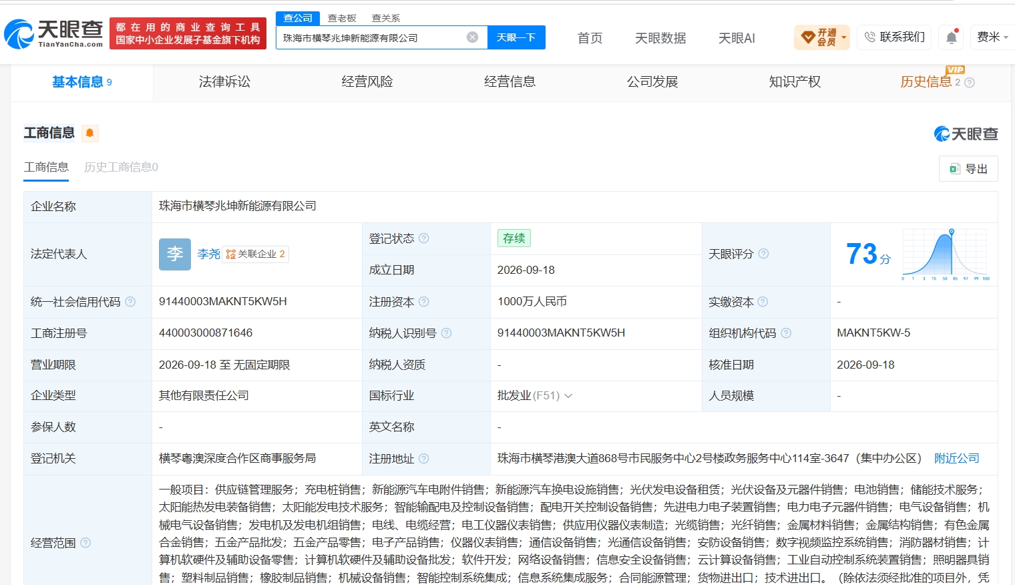Click company name 珠海市横琴兆坤新能源有限公司 in the table

(x=238, y=206)
